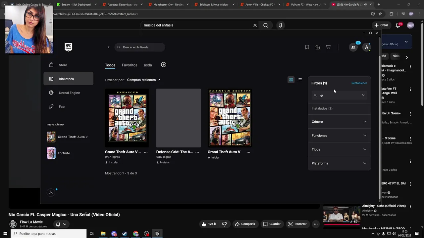Screen dimensions: 424x238
Task: Clear the YouTube search box
Action: point(255,25)
